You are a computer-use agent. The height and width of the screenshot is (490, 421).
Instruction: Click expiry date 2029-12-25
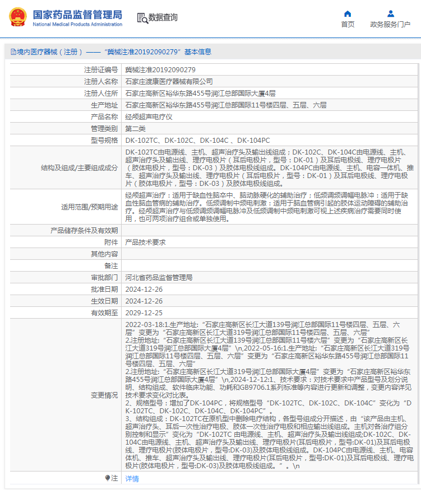click(144, 313)
